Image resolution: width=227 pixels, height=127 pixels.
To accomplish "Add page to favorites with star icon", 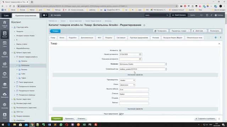I will (144, 25).
